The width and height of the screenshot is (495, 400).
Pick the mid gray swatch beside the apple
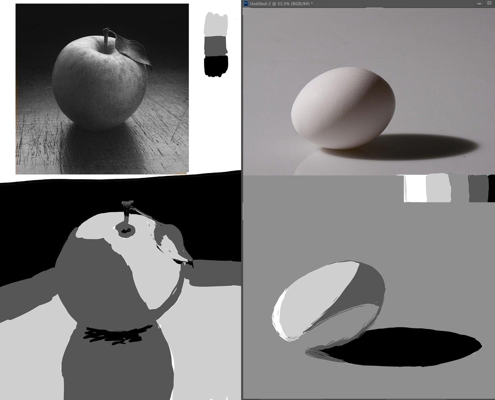coord(216,45)
